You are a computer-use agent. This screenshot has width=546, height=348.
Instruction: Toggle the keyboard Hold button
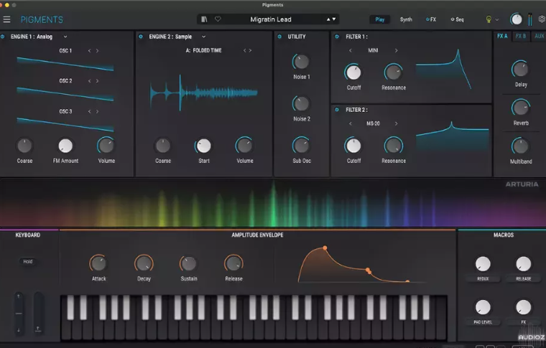(x=27, y=261)
